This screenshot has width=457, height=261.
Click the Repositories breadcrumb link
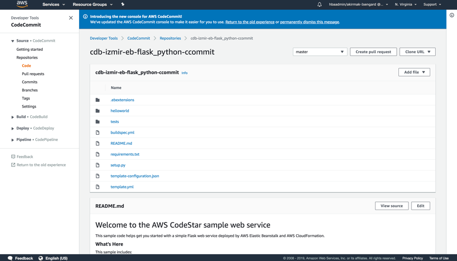click(x=170, y=38)
